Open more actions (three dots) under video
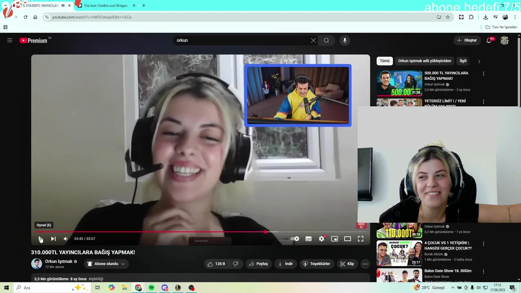 (x=365, y=264)
